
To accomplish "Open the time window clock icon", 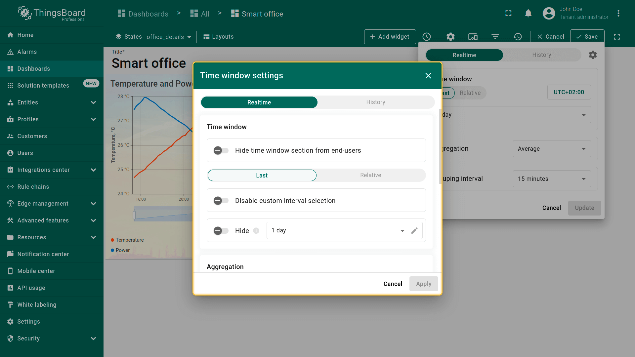I will point(427,37).
